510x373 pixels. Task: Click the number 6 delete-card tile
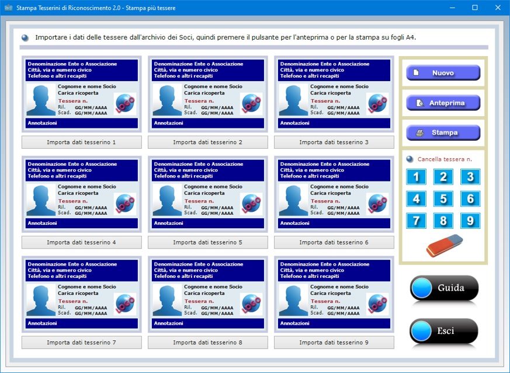470,198
